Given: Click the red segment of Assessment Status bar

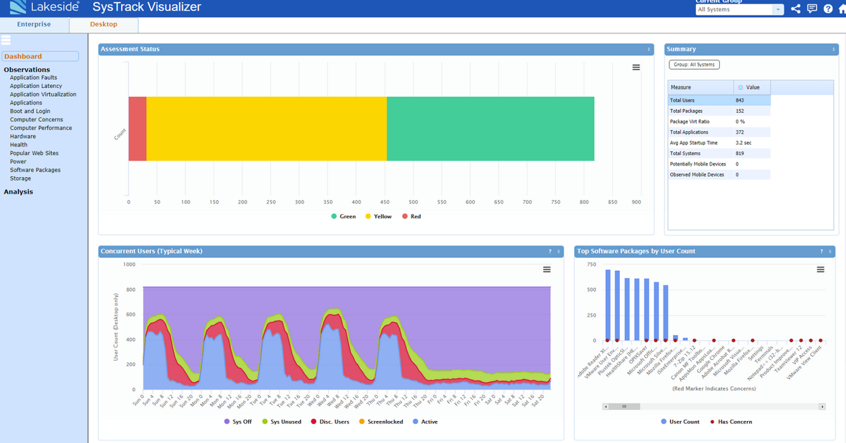Looking at the screenshot, I should tap(138, 128).
